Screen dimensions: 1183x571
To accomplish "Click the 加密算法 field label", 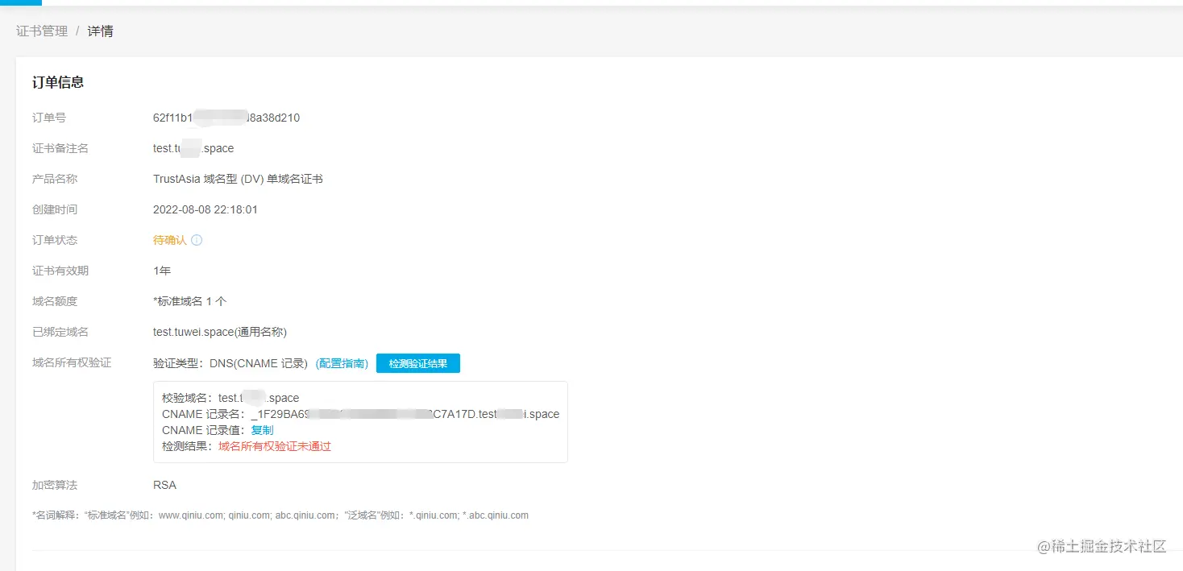I will [x=55, y=485].
